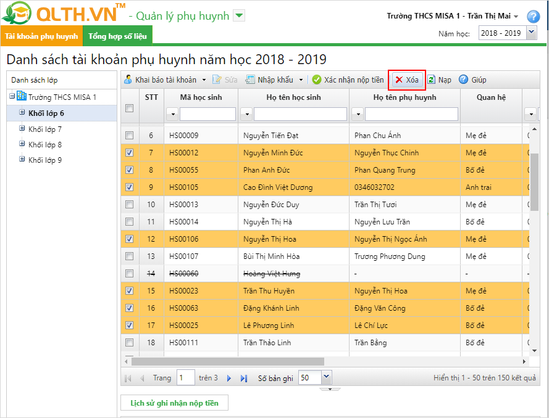Jump to the last page icon
Image resolution: width=549 pixels, height=418 pixels.
pyautogui.click(x=244, y=378)
